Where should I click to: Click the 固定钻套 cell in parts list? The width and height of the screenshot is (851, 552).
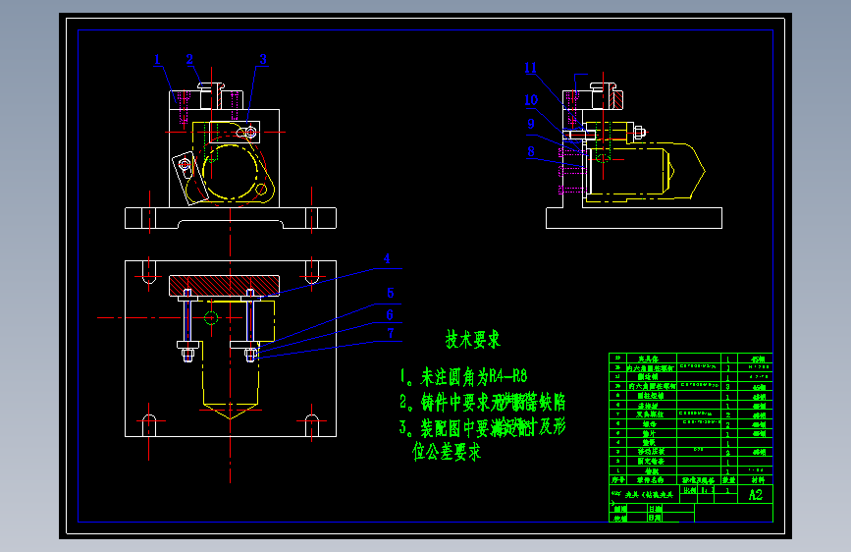(651, 462)
